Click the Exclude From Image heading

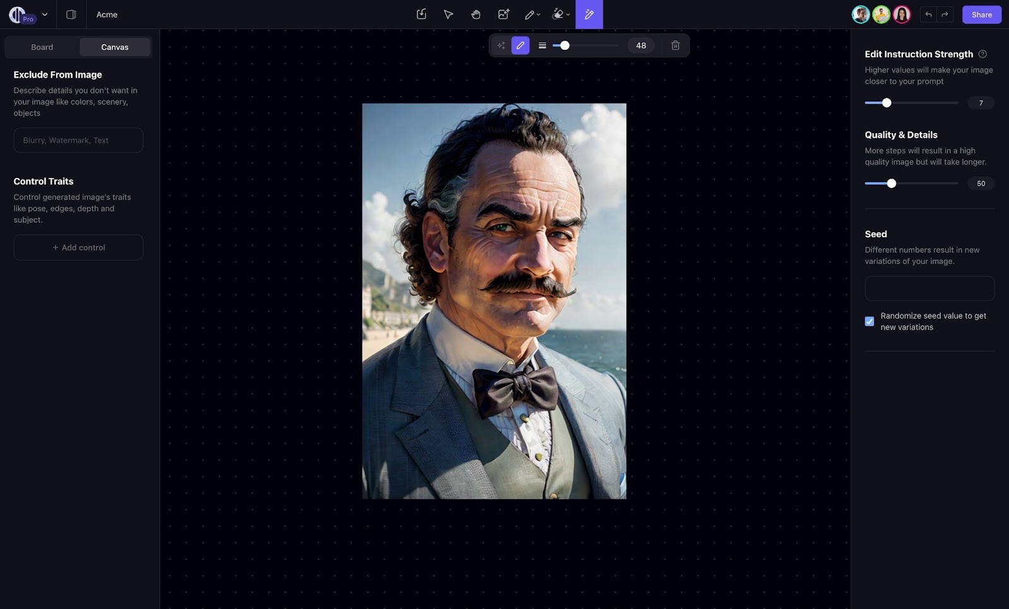(57, 74)
